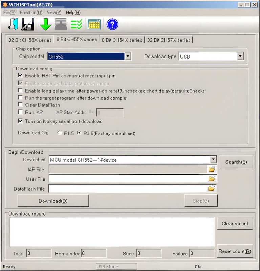Switch to 8 Bit CH55X series tab
Screen dimensions: 260x271
(77, 39)
